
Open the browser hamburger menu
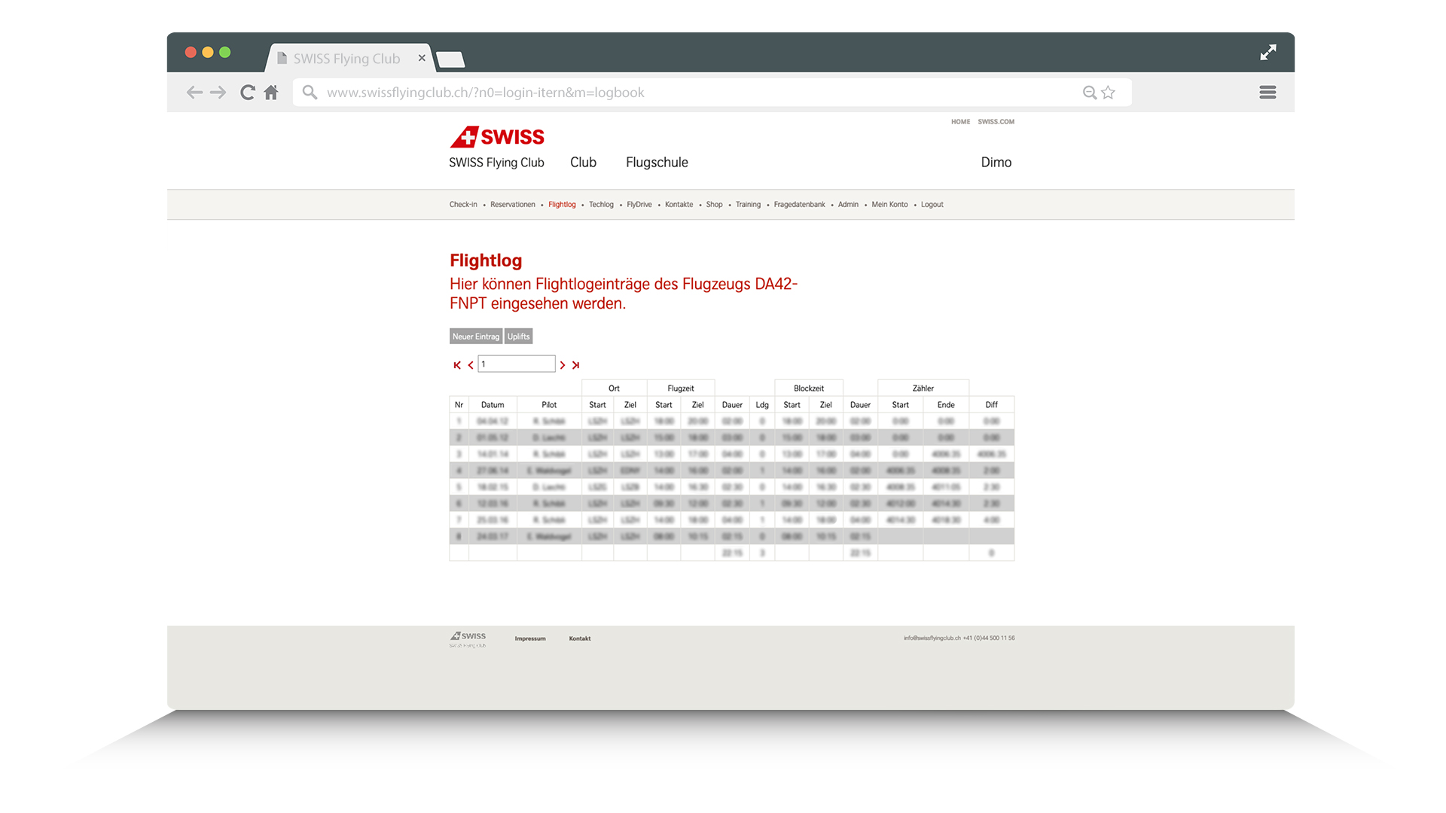[x=1268, y=92]
